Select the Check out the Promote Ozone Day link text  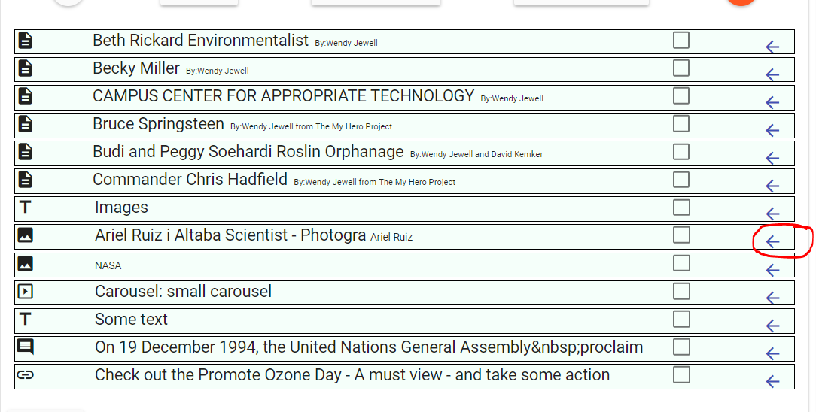pos(352,375)
